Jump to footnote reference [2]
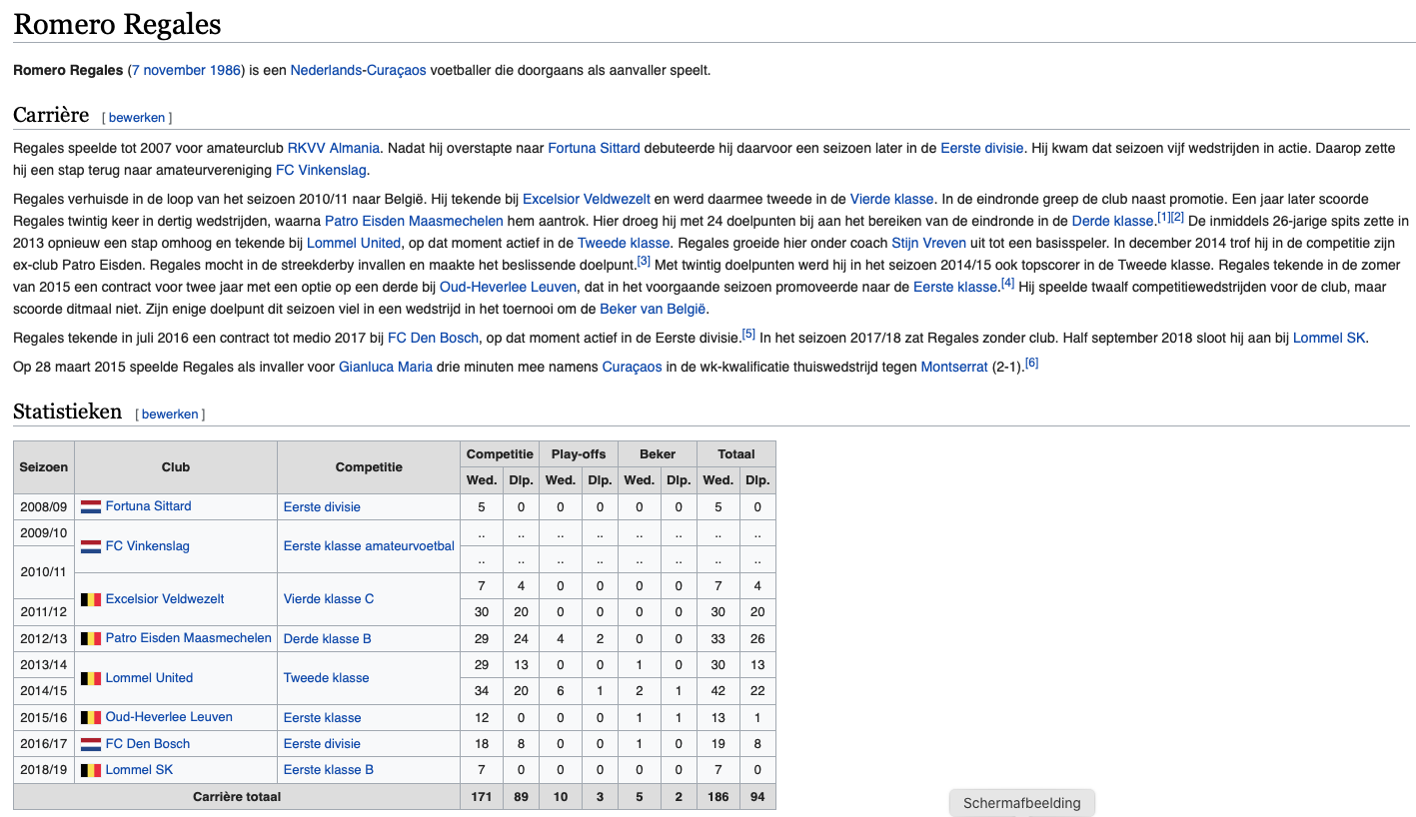Image resolution: width=1416 pixels, height=817 pixels. (x=1177, y=217)
